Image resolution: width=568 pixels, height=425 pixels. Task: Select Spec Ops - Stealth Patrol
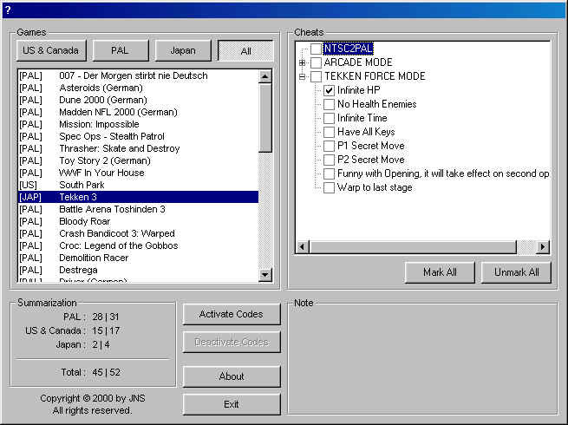tap(138, 136)
